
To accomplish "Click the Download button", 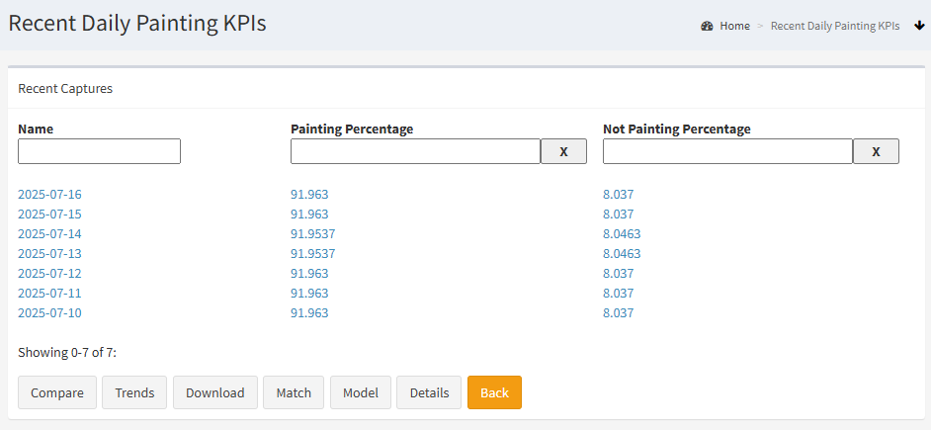I will 214,392.
